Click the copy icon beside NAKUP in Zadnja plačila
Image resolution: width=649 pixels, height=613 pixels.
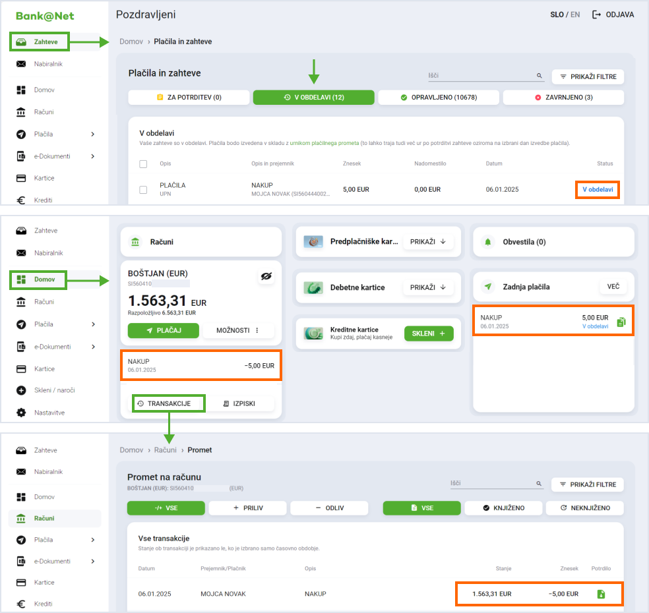click(621, 322)
